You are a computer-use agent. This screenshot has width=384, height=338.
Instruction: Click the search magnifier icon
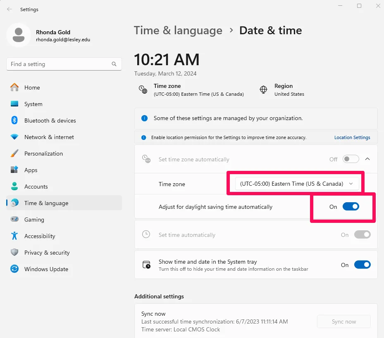tap(114, 64)
